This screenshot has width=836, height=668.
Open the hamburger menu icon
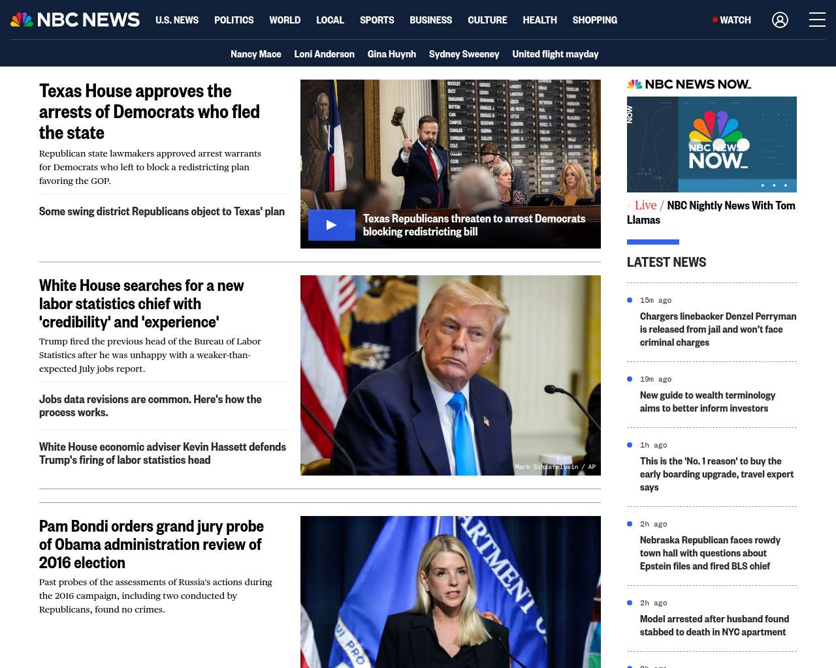tap(817, 20)
